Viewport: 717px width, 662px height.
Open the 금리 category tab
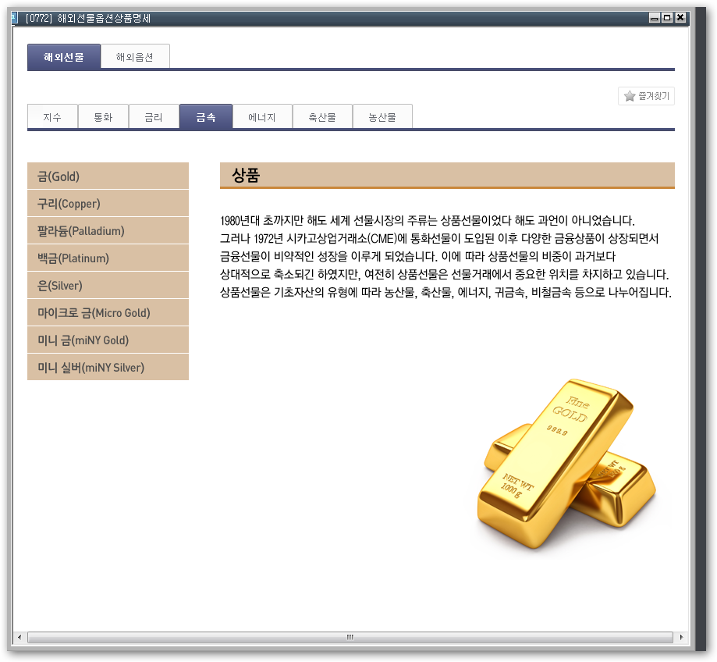pos(154,116)
